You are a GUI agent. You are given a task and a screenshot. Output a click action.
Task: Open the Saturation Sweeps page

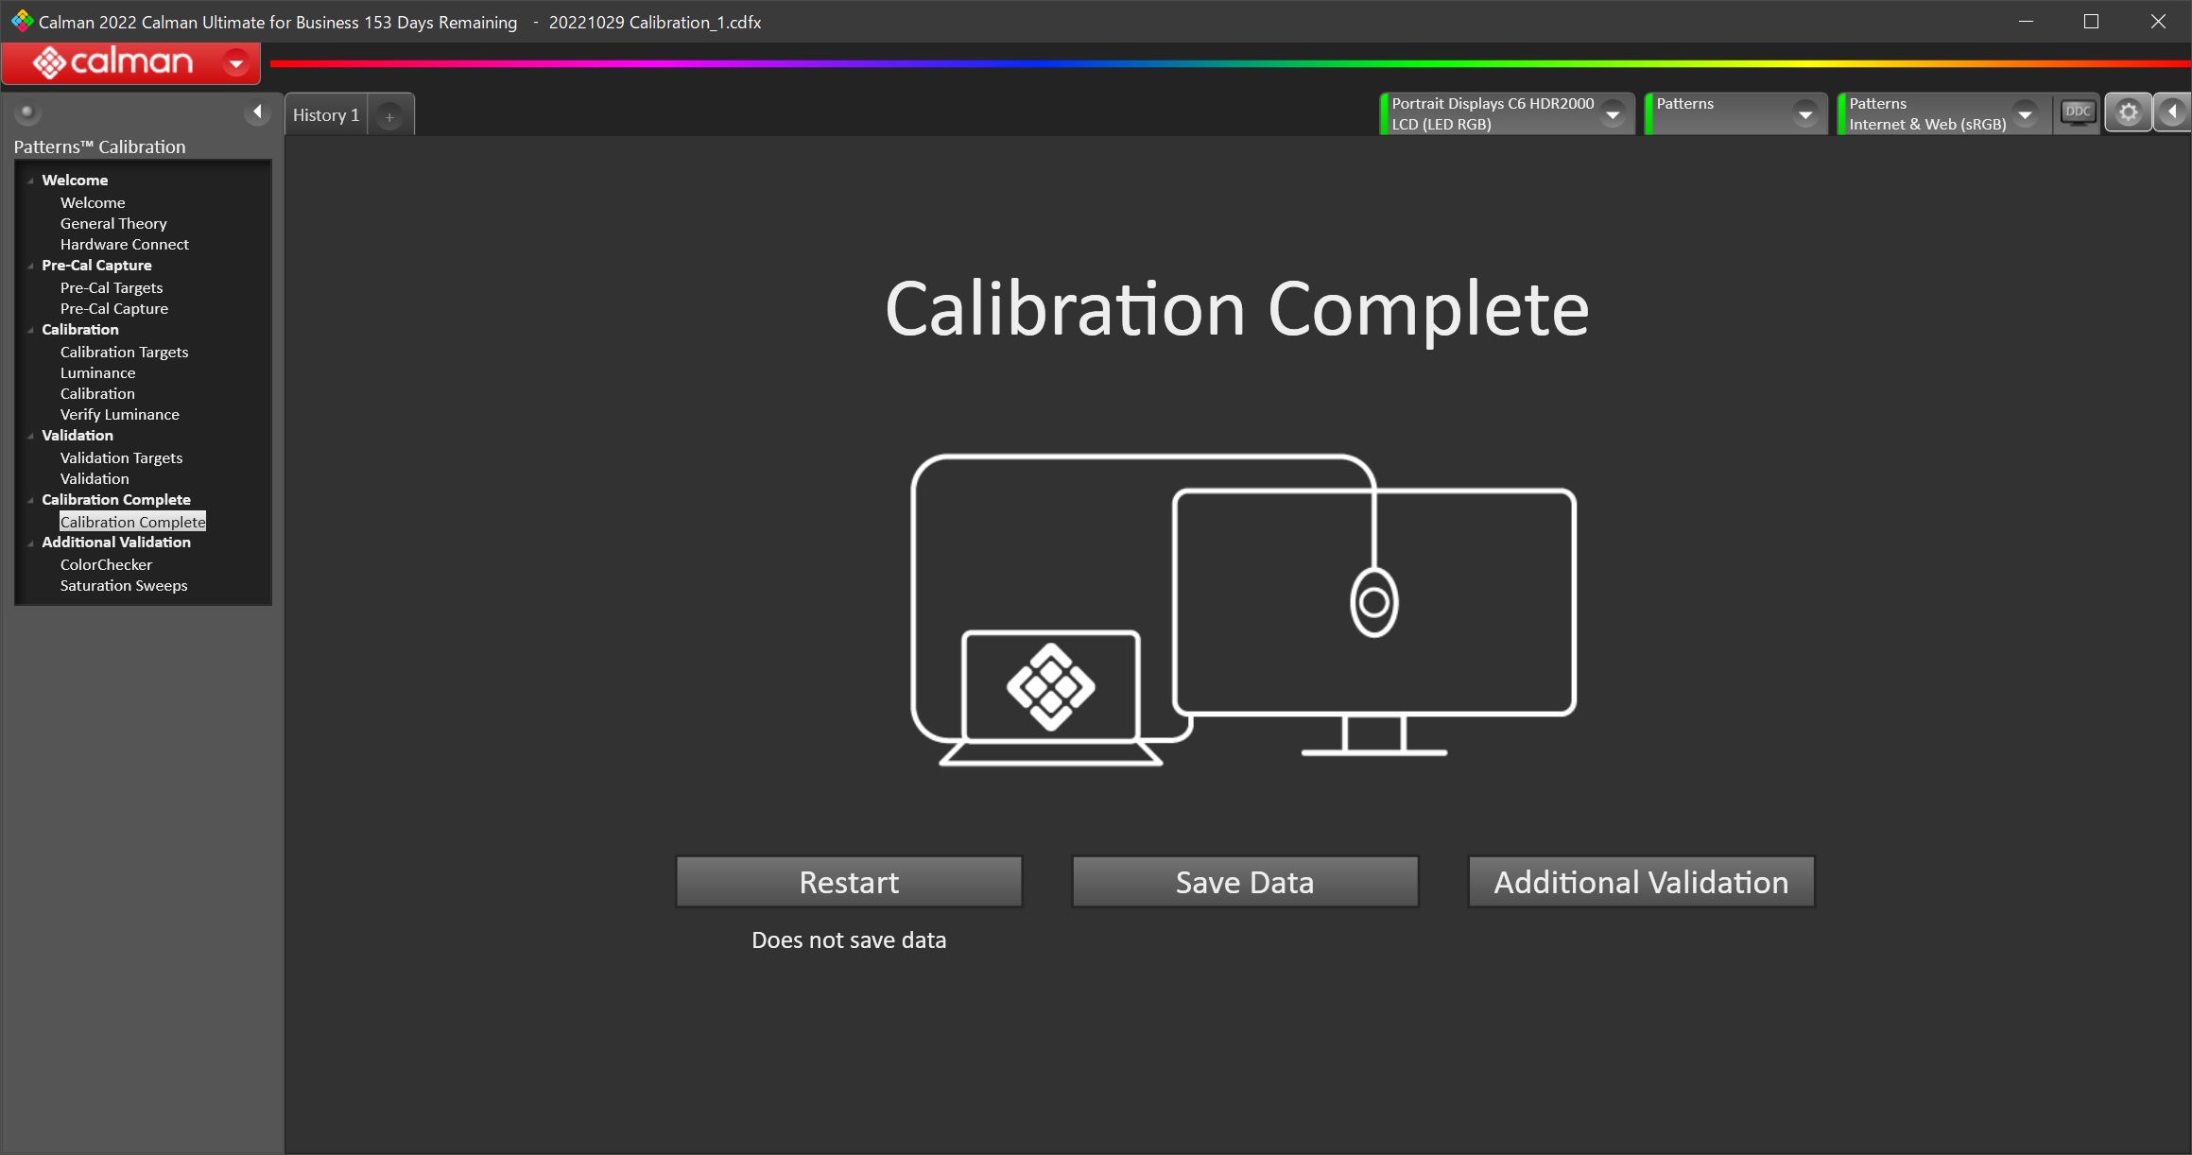tap(124, 585)
